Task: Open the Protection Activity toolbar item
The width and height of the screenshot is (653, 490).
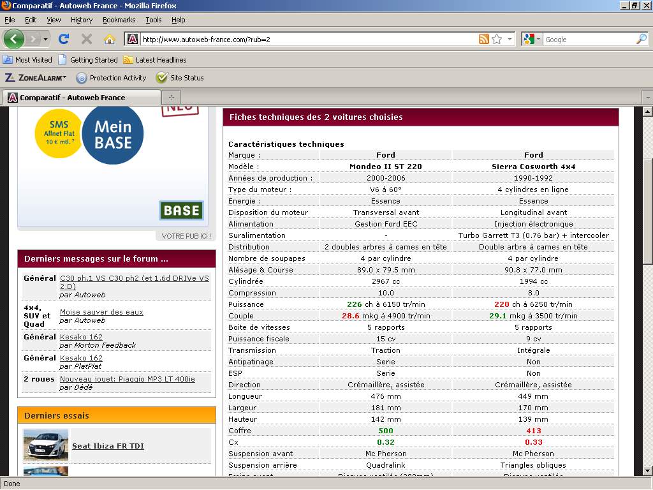Action: [x=111, y=78]
